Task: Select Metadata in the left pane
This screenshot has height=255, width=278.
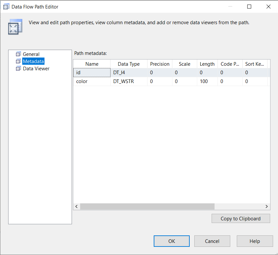Action: click(x=33, y=61)
